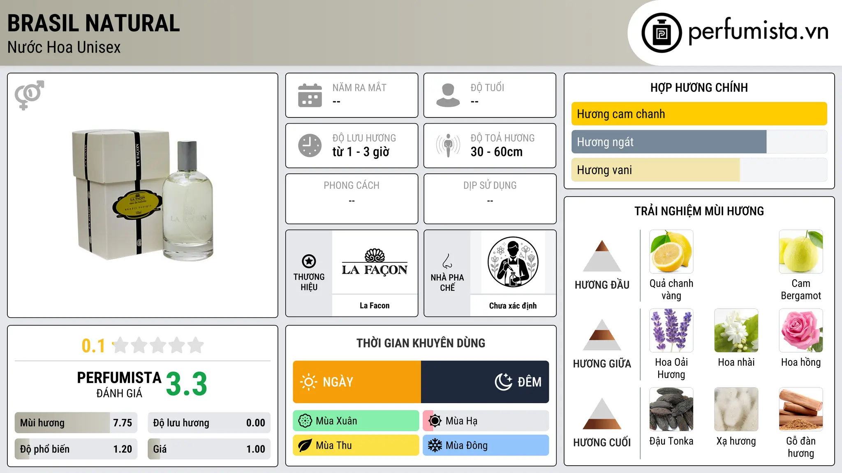The width and height of the screenshot is (842, 473).
Task: Open the Hoa Oải Hương note image
Action: pos(671,331)
